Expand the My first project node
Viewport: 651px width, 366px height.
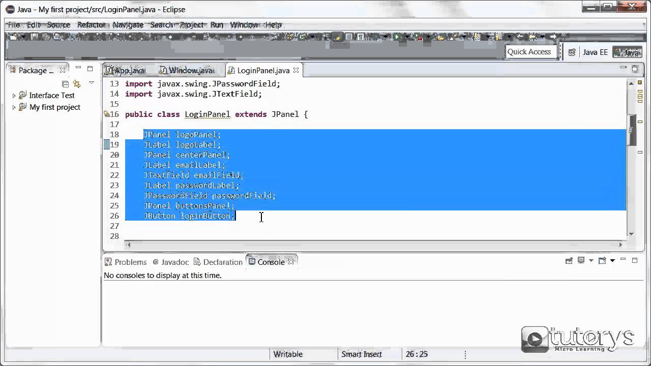[14, 107]
